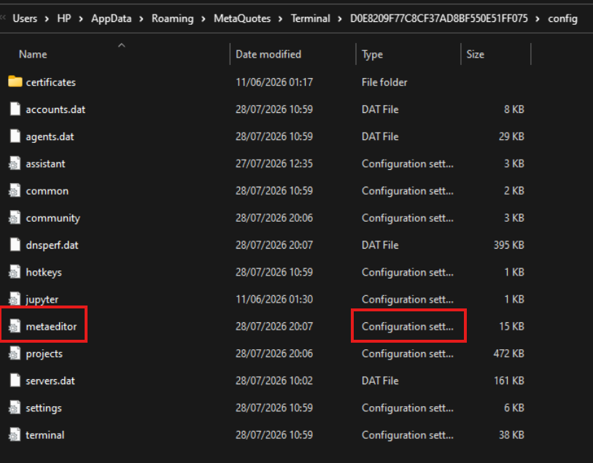Navigate to AppData breadcrumb segment
This screenshot has height=463, width=593.
[x=111, y=18]
